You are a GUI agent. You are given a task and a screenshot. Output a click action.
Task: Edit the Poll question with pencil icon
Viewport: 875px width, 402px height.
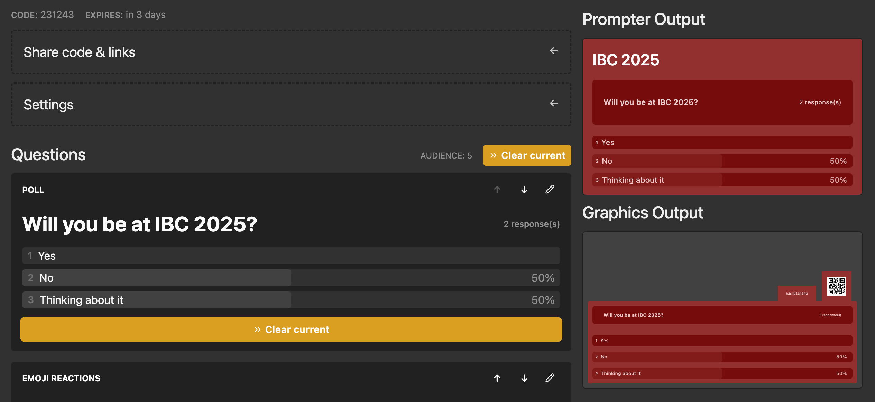tap(550, 189)
